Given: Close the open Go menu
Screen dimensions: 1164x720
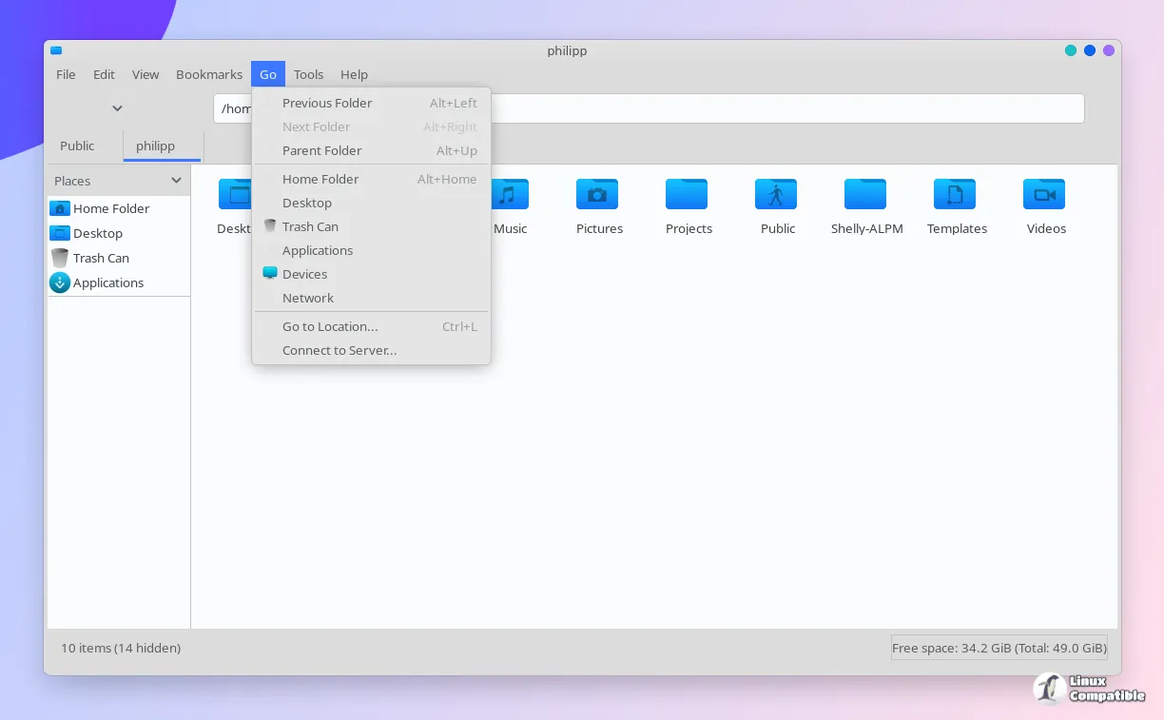Looking at the screenshot, I should [268, 74].
